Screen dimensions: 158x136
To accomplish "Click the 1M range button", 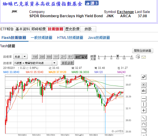I will pos(35,57).
